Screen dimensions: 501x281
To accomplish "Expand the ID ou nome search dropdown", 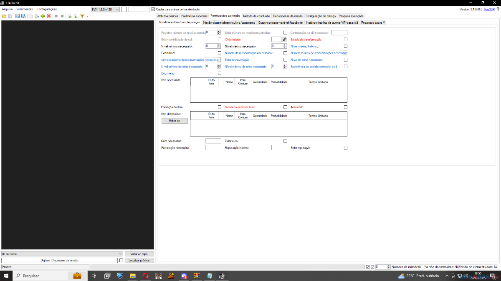I will point(61,254).
